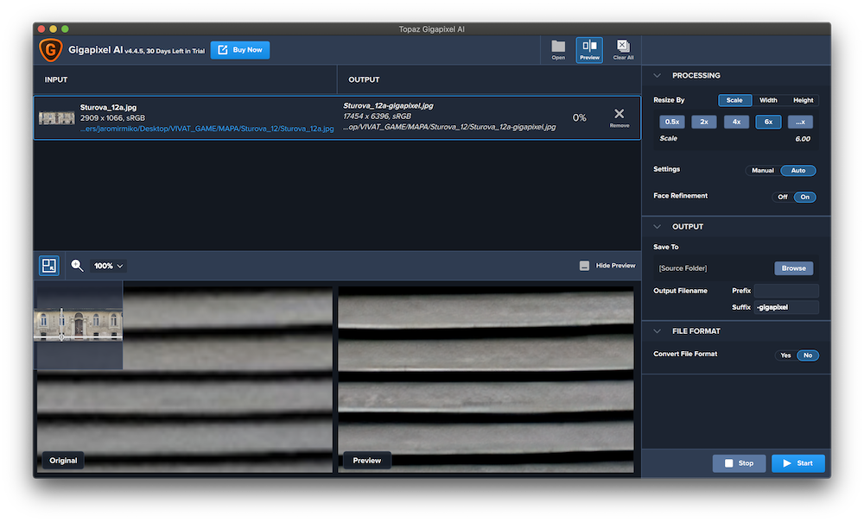Select the Height resize tab
This screenshot has height=522, width=864.
[803, 100]
